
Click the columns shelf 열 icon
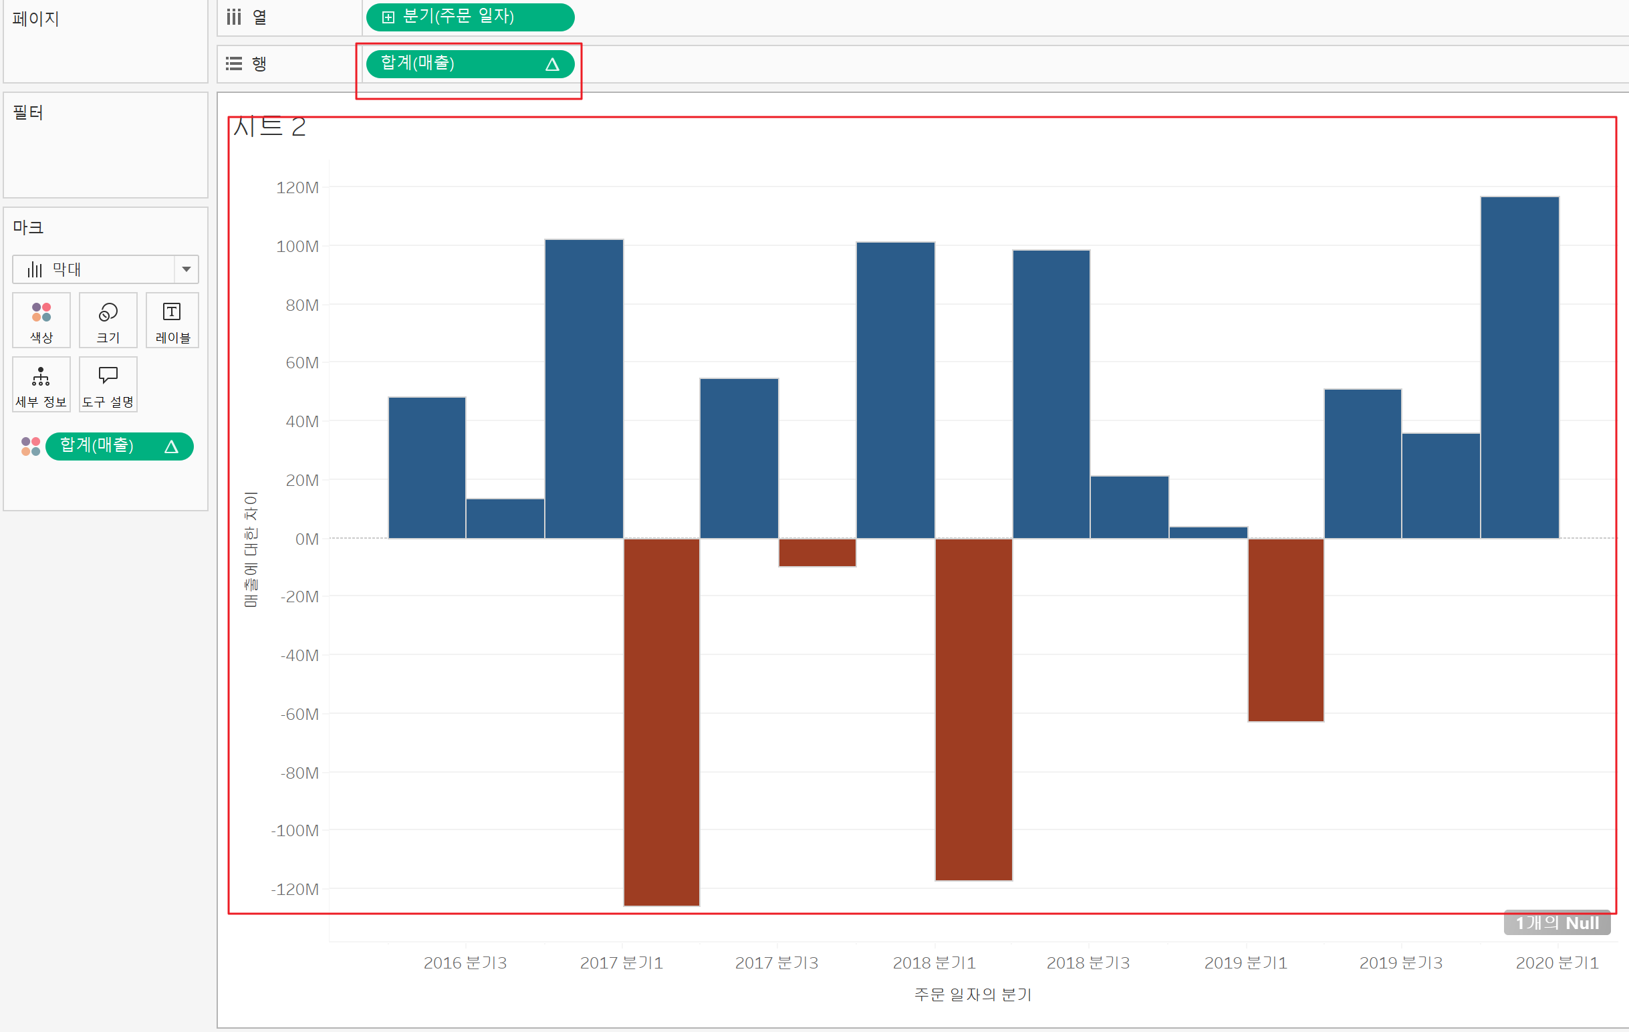[234, 17]
